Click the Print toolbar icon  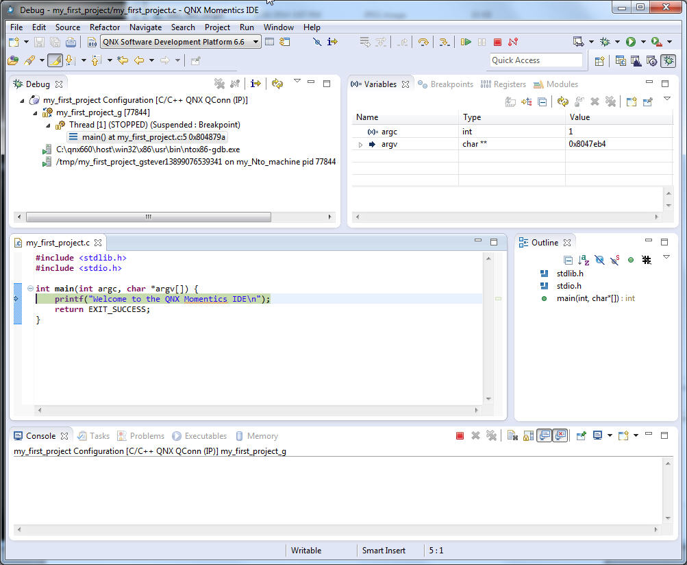71,42
